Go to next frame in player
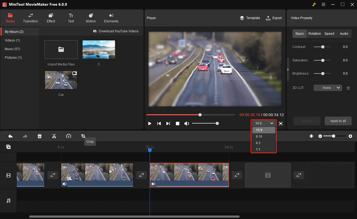357x219 pixels. (x=168, y=124)
